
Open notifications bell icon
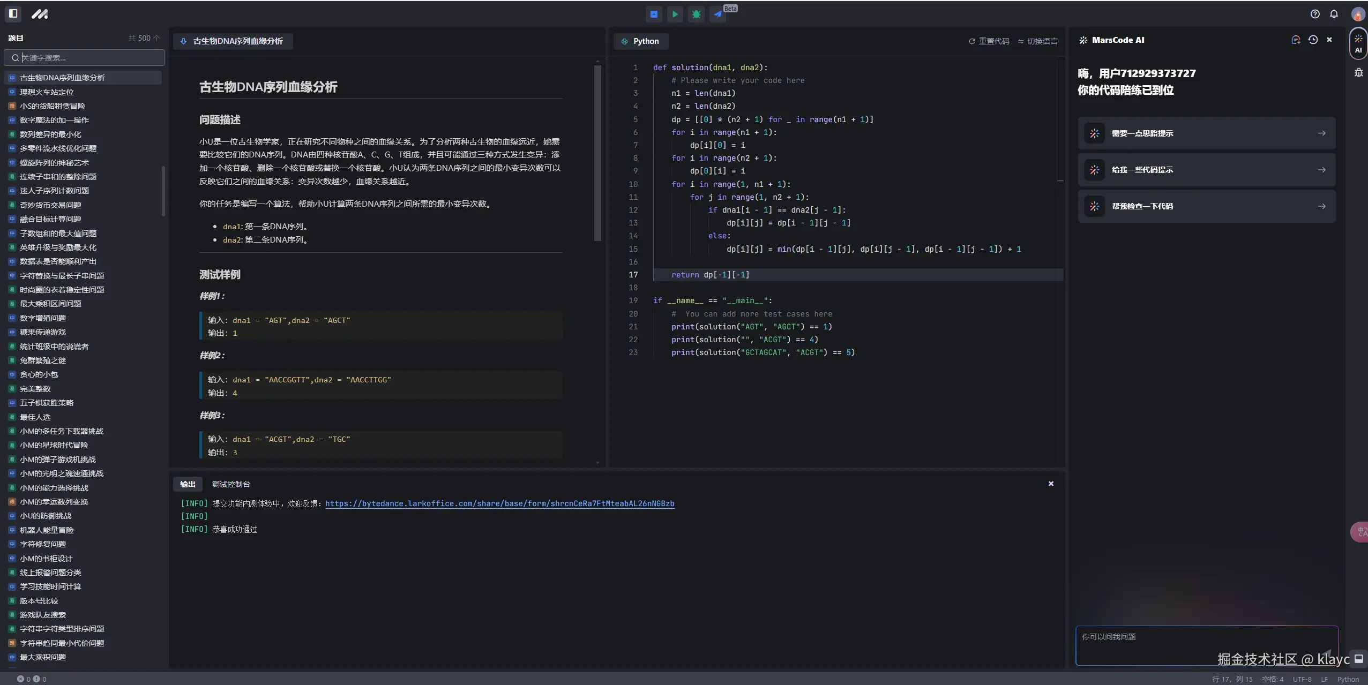point(1334,14)
